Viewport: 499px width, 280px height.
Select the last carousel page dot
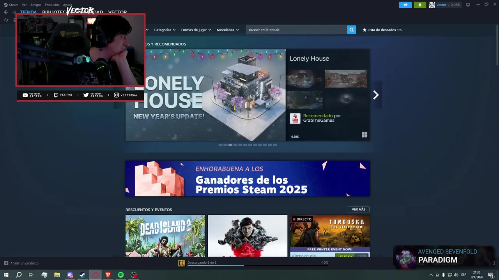275,145
